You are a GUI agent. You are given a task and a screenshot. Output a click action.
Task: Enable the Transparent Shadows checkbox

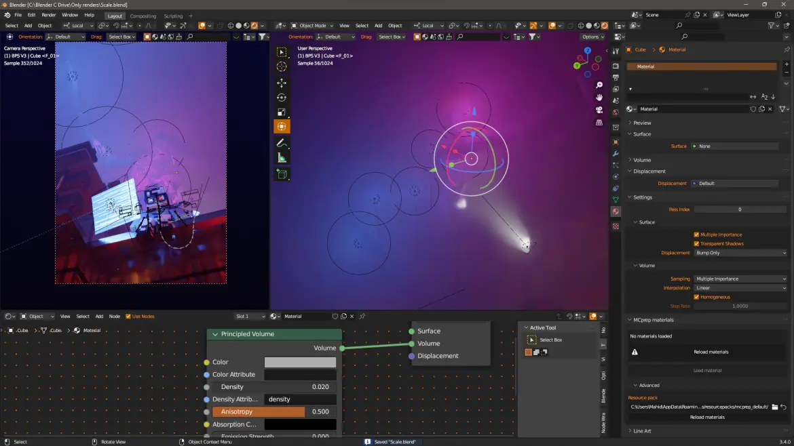[696, 243]
